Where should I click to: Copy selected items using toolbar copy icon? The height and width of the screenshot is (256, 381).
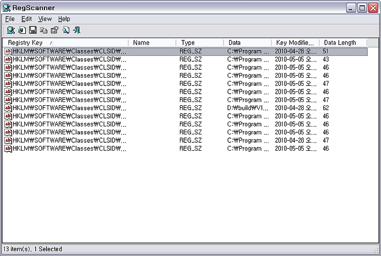click(x=44, y=30)
